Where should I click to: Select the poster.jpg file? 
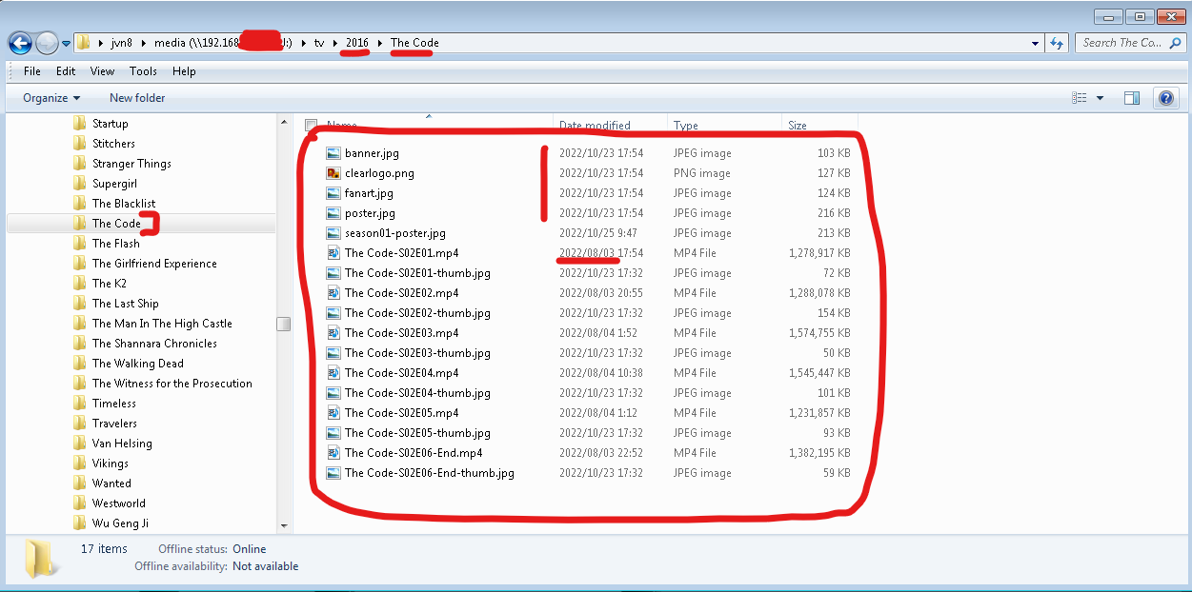point(371,213)
